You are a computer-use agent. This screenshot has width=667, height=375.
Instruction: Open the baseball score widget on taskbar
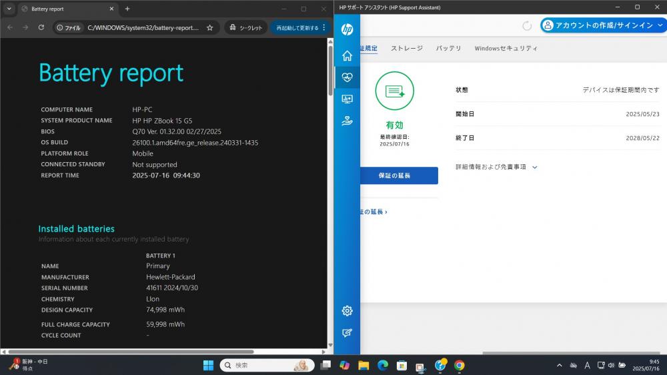pyautogui.click(x=29, y=365)
